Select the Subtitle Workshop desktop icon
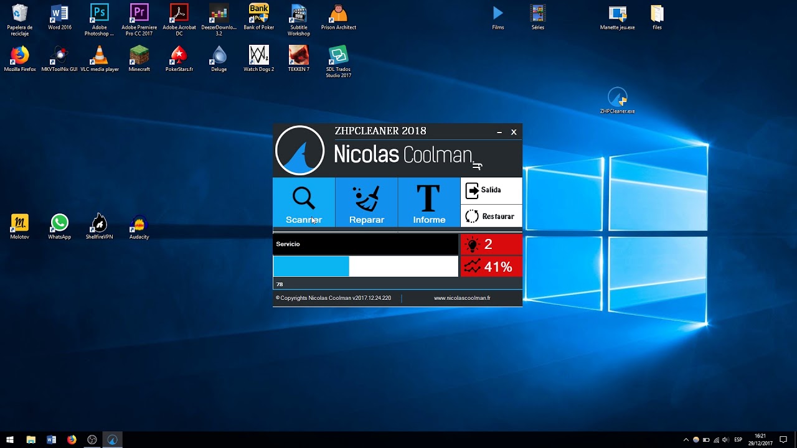Image resolution: width=797 pixels, height=448 pixels. coord(299,20)
